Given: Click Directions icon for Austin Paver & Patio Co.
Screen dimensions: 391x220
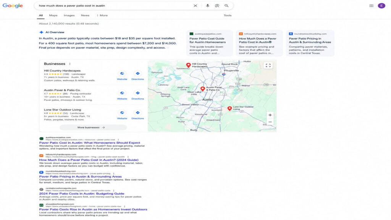Looking at the screenshot, I should click(137, 93).
